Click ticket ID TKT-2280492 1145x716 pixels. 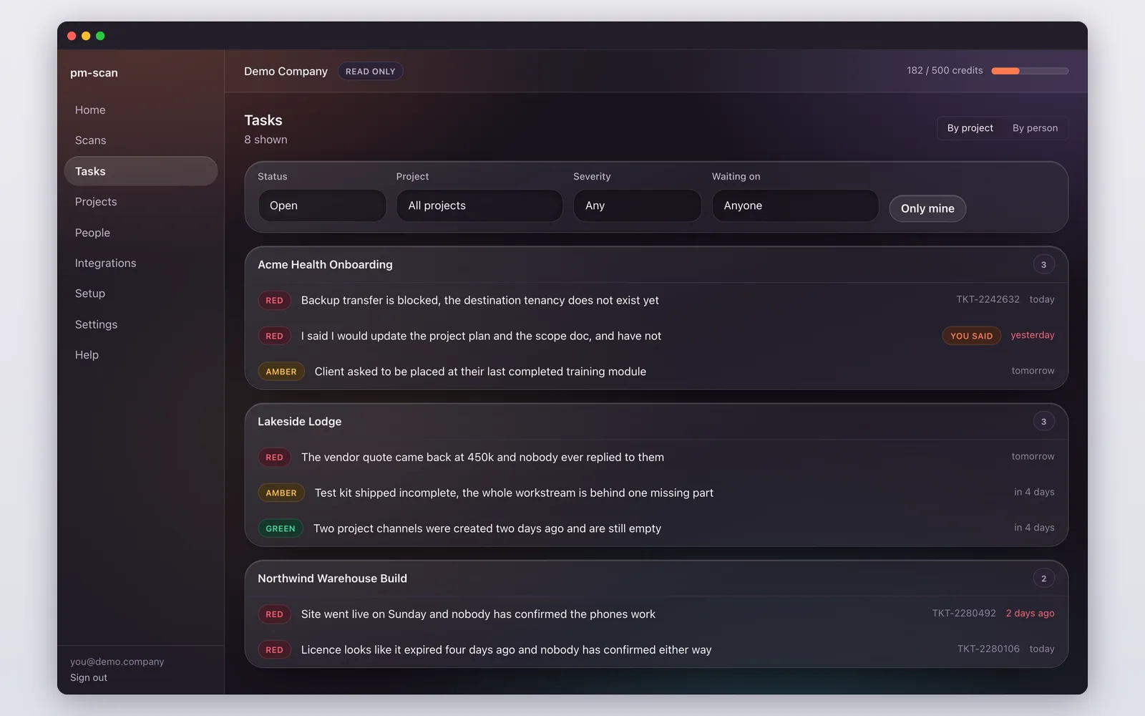pyautogui.click(x=963, y=614)
